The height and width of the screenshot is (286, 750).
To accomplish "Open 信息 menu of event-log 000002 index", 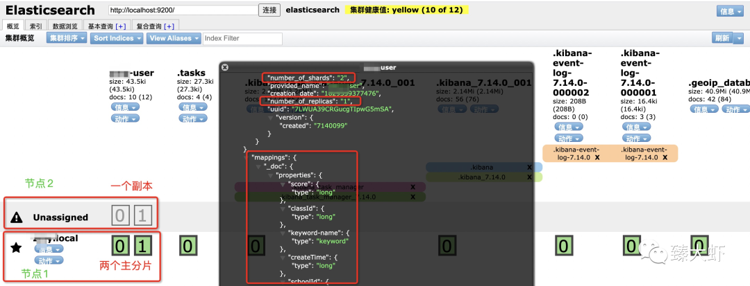I will [569, 127].
